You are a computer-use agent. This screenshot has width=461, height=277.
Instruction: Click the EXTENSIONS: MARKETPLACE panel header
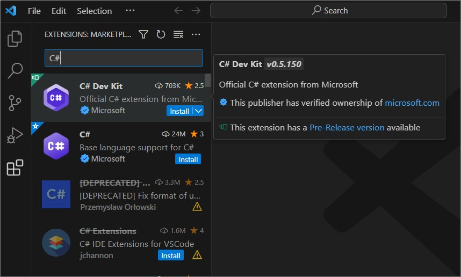tap(88, 34)
